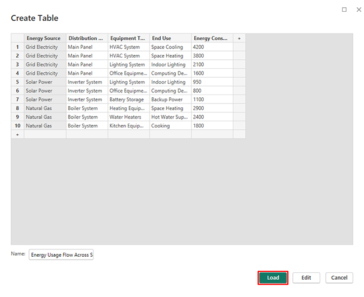This screenshot has width=364, height=297.
Task: Maximize the Create Table dialog window
Action: point(344,10)
